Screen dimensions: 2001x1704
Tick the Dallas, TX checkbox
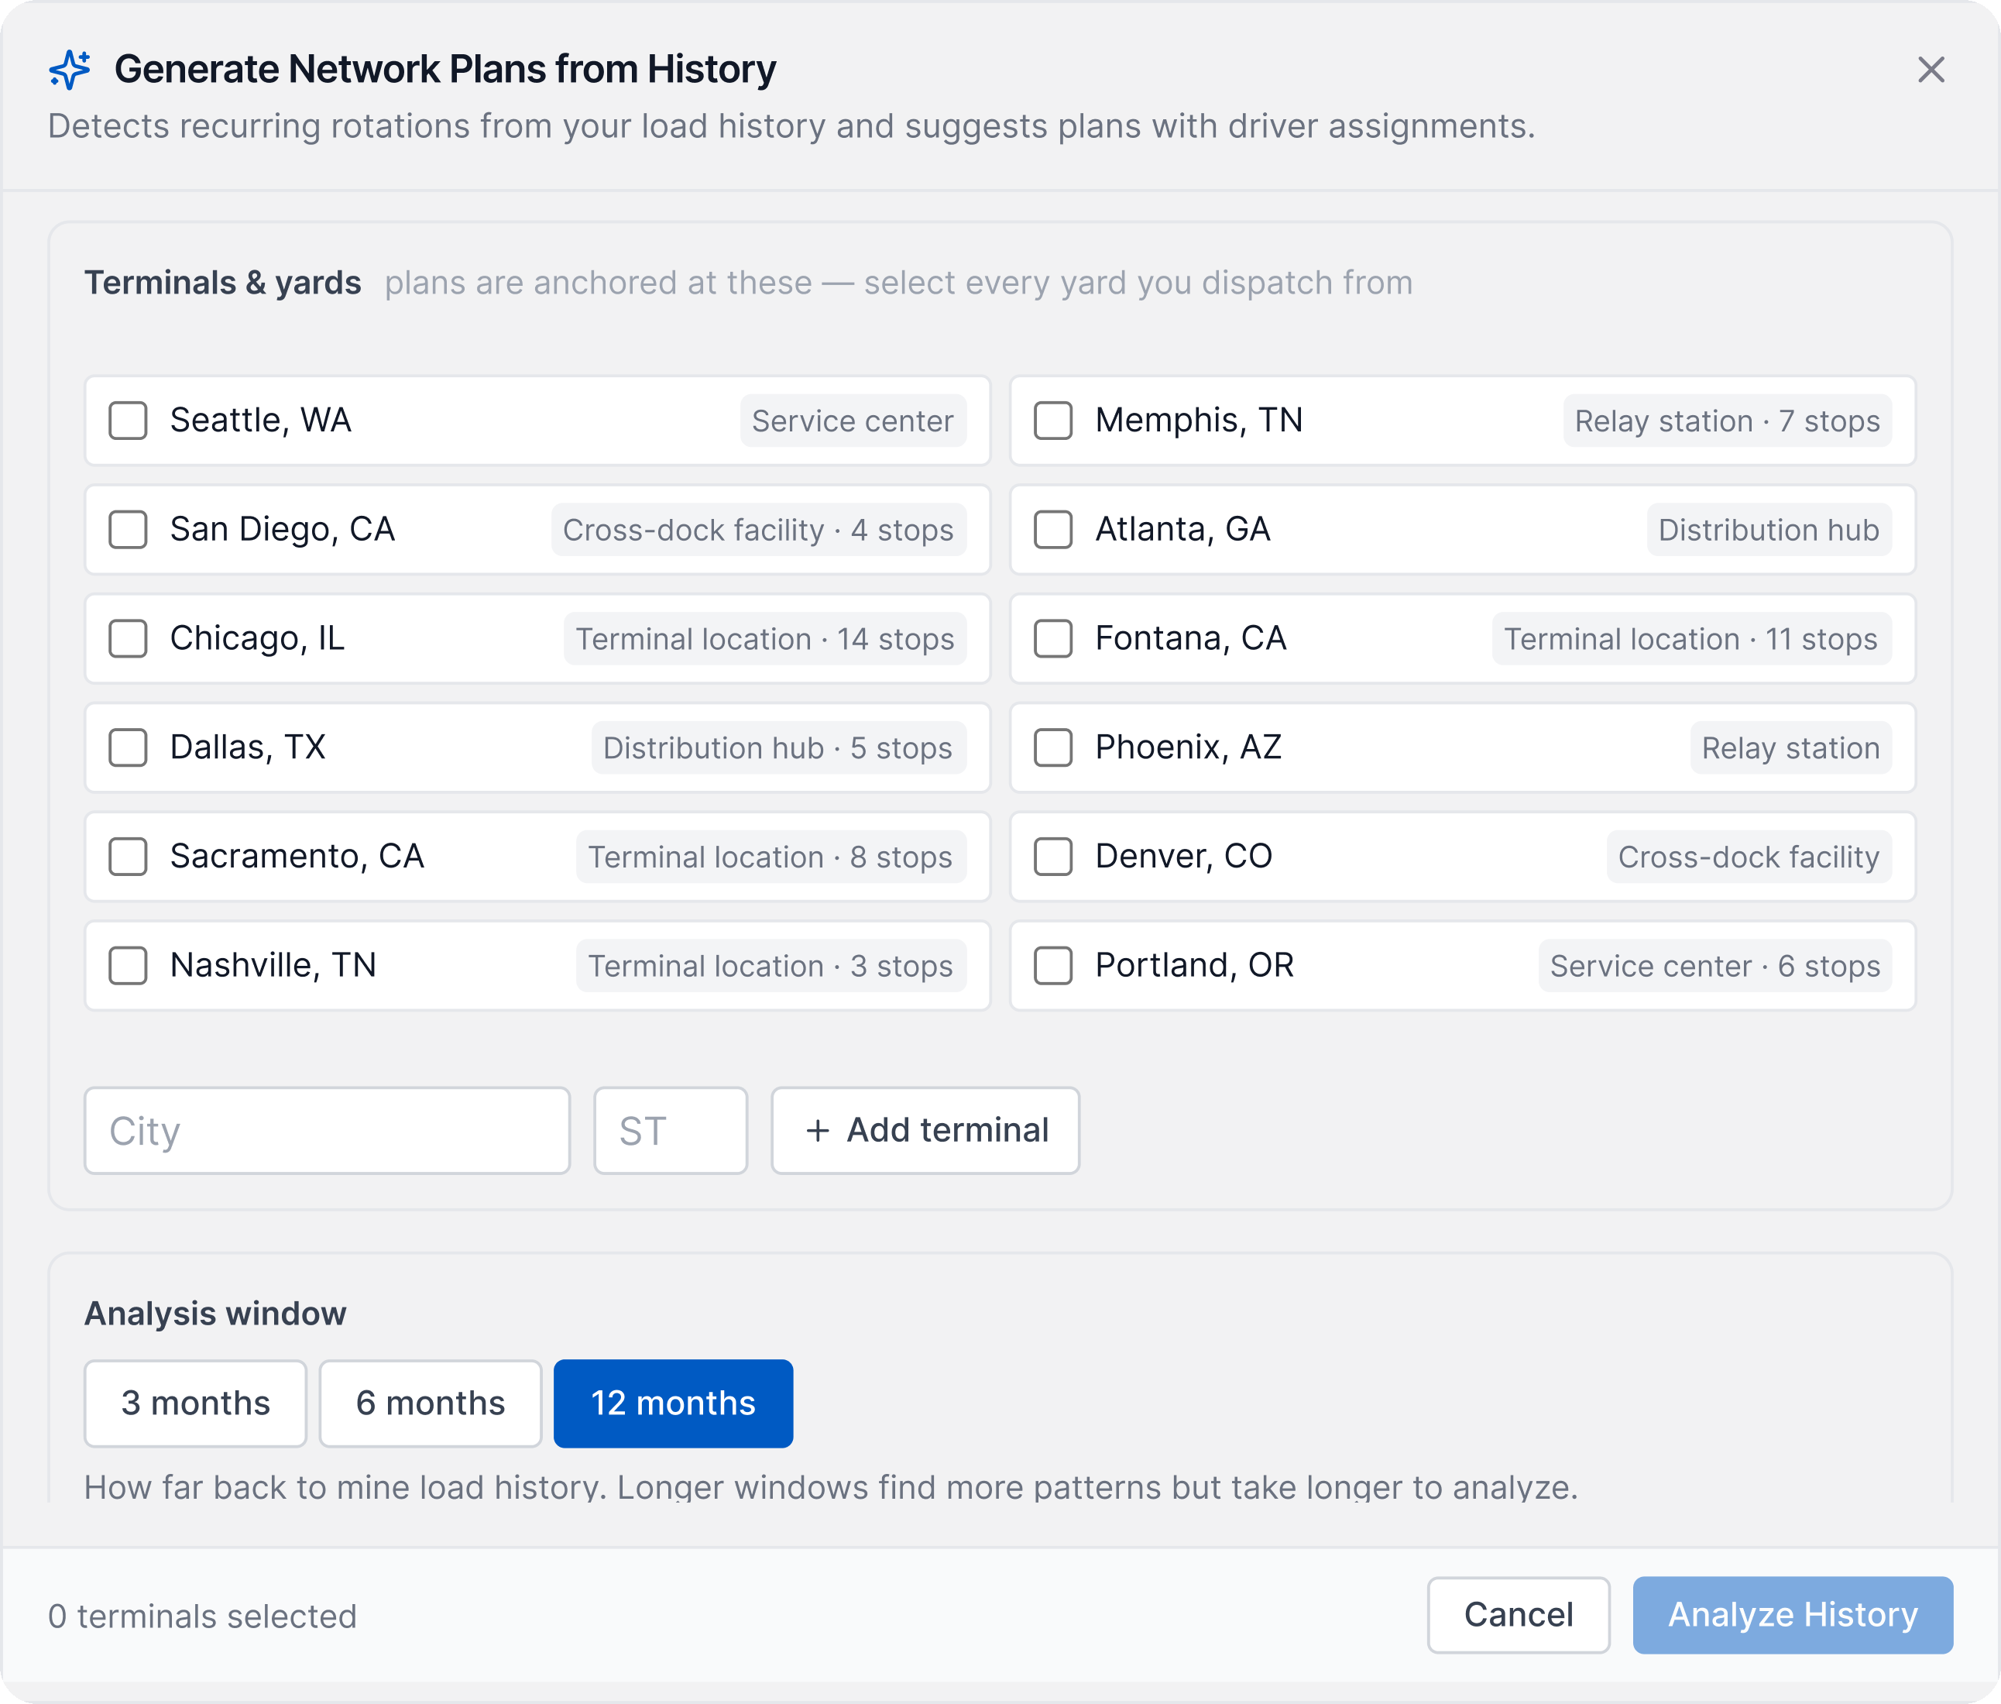(128, 747)
